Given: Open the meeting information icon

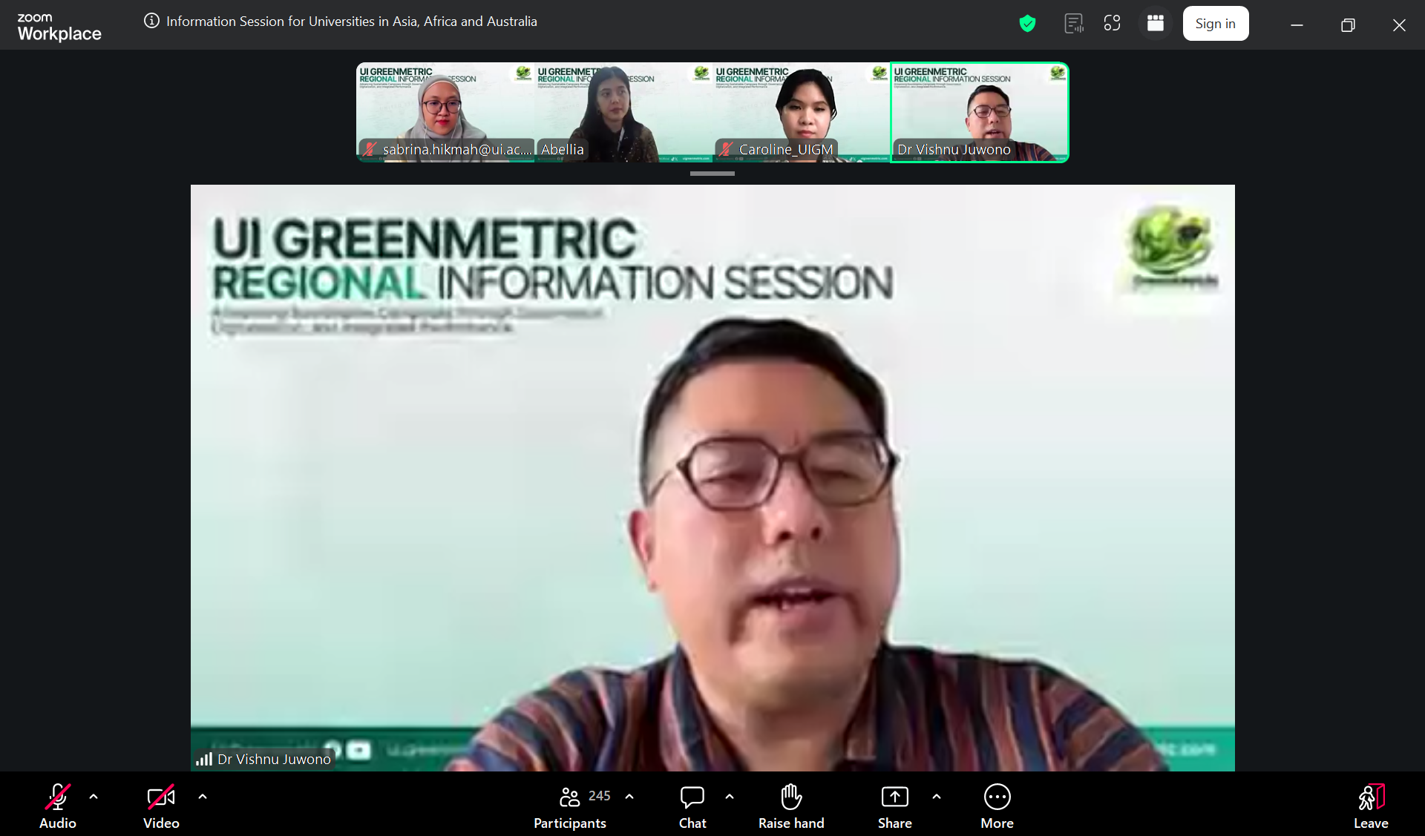Looking at the screenshot, I should click(151, 21).
